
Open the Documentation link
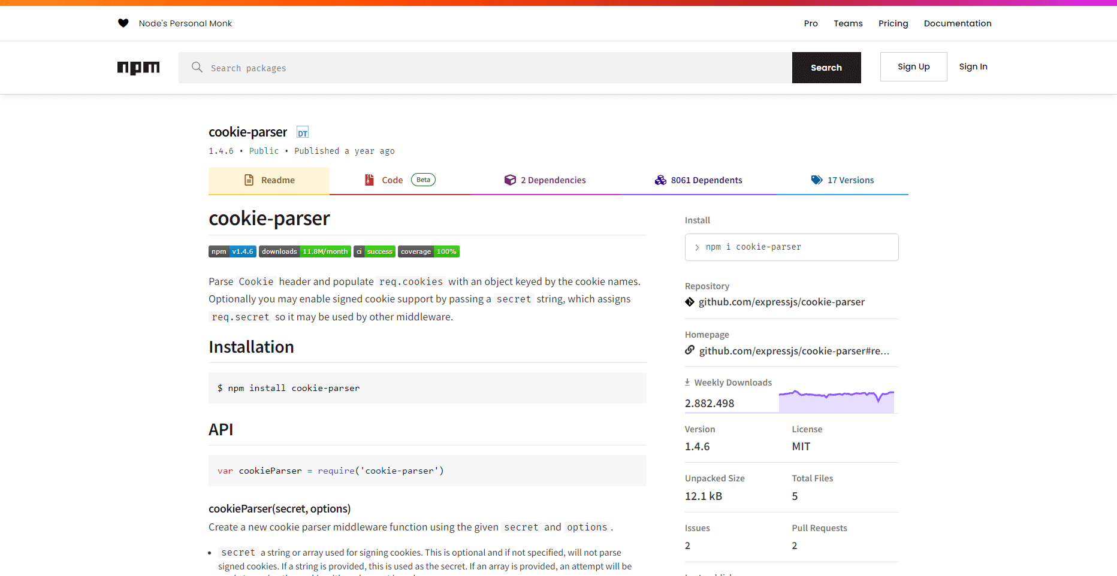click(x=958, y=23)
